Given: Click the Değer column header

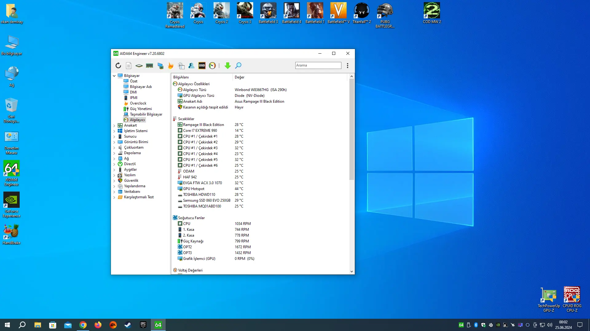Looking at the screenshot, I should tap(239, 77).
